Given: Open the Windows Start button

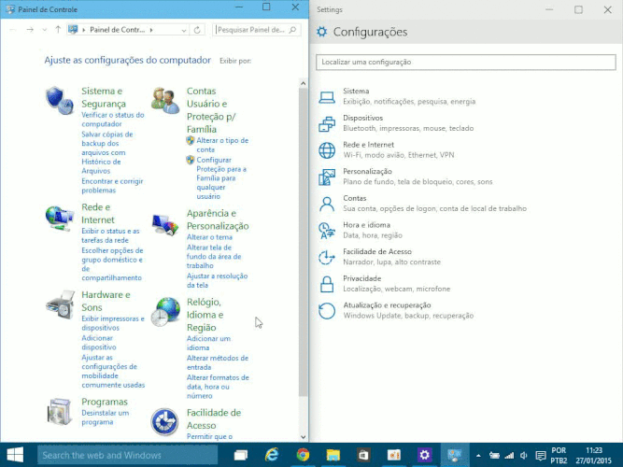Looking at the screenshot, I should tap(15, 455).
